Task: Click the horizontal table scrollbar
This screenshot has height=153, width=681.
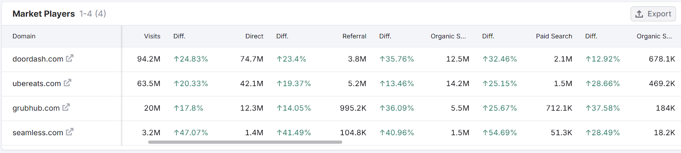Action: 245,142
